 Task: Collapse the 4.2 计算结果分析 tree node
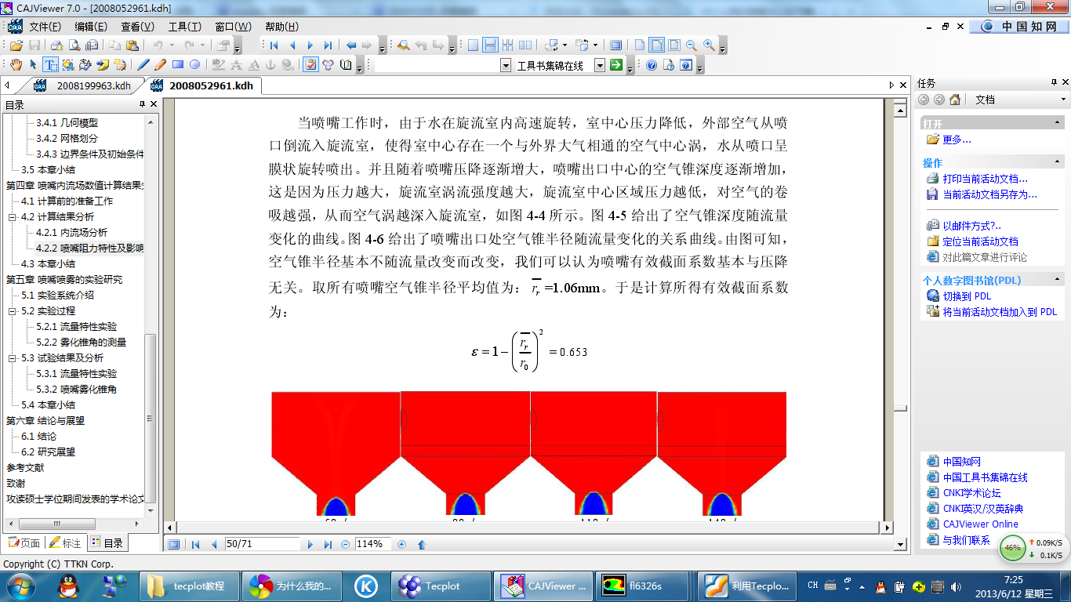click(x=13, y=217)
